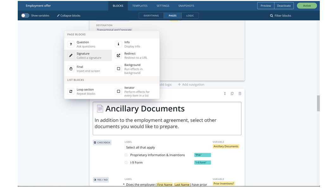This screenshot has height=189, width=335.
Task: Switch to the LOGIC filter view
Action: coord(190,15)
